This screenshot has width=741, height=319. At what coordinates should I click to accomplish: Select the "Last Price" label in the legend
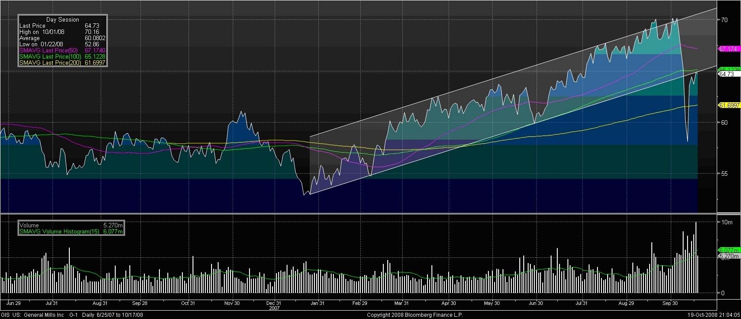[32, 26]
